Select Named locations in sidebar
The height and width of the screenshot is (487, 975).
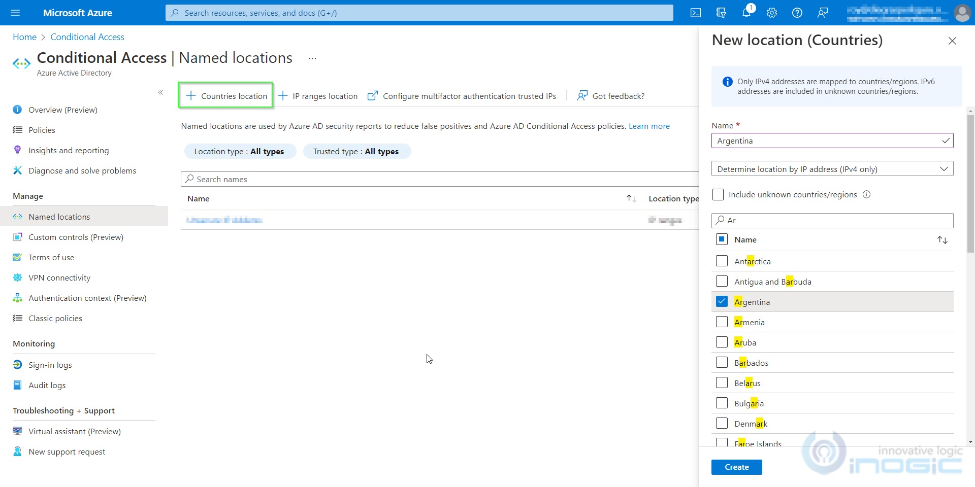pos(84,217)
